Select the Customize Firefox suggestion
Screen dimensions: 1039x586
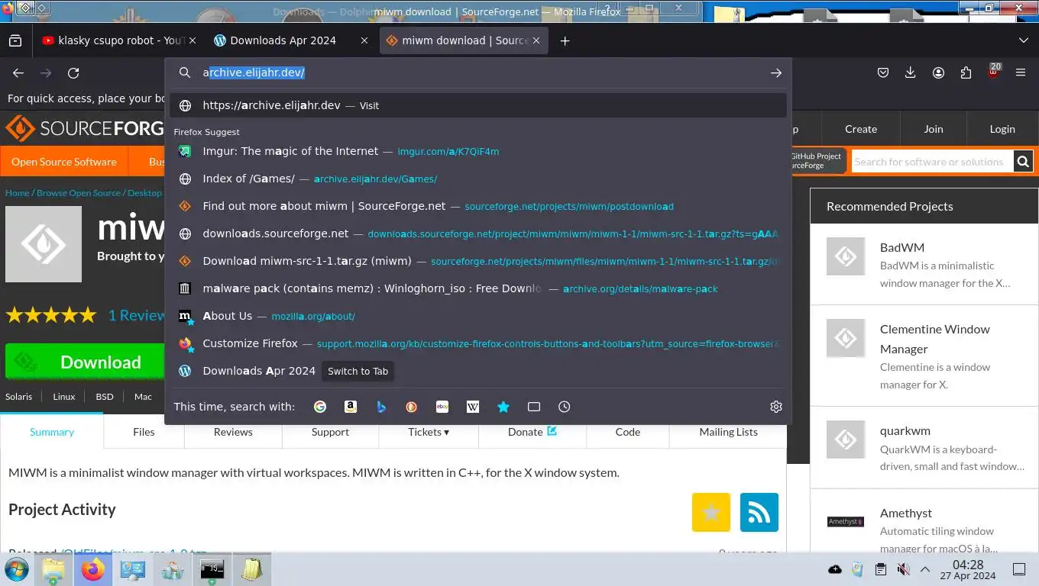coord(478,343)
